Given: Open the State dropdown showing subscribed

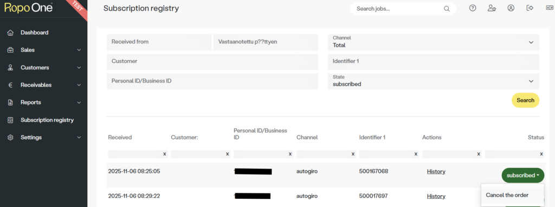Looking at the screenshot, I should click(x=434, y=81).
